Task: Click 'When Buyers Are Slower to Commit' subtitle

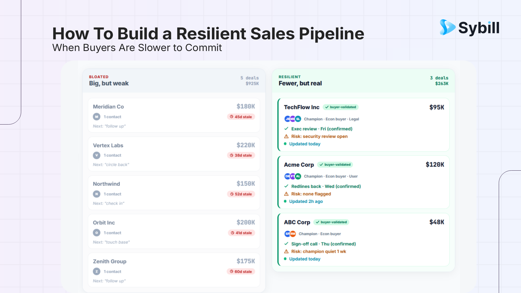Action: [137, 48]
